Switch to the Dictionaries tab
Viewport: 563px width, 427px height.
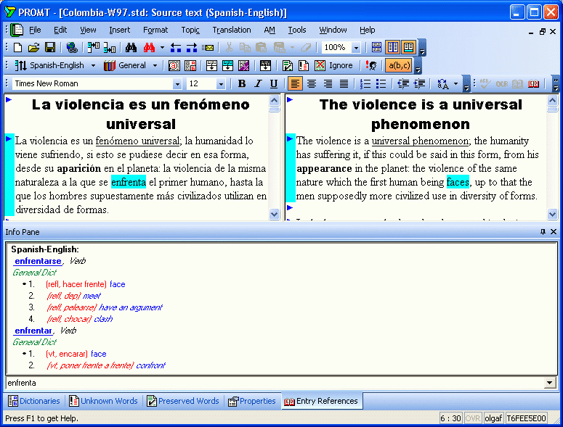tap(34, 401)
